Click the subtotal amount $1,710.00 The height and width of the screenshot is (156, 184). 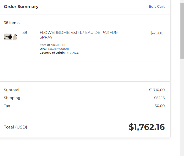157,90
